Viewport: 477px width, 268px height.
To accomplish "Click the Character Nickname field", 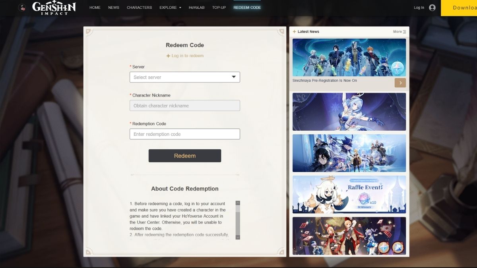I will [x=185, y=106].
